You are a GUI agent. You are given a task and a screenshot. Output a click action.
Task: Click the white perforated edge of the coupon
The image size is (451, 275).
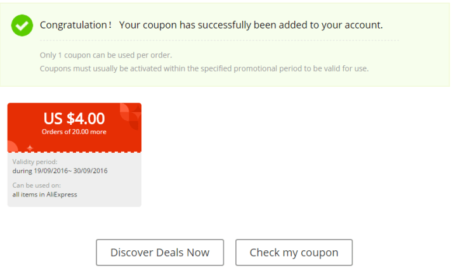pos(74,152)
